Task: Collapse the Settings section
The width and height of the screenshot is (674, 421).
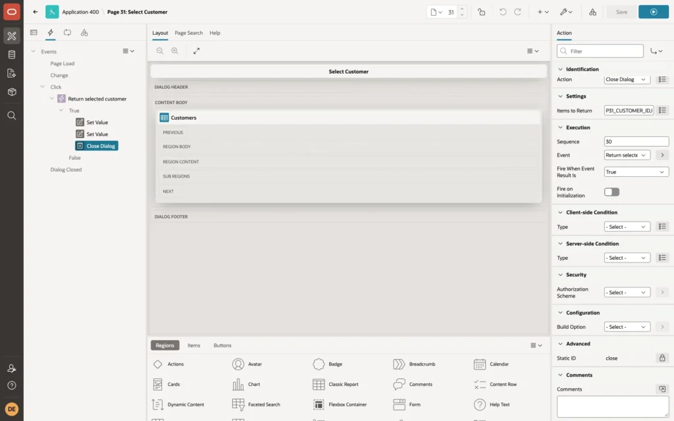Action: (x=560, y=96)
